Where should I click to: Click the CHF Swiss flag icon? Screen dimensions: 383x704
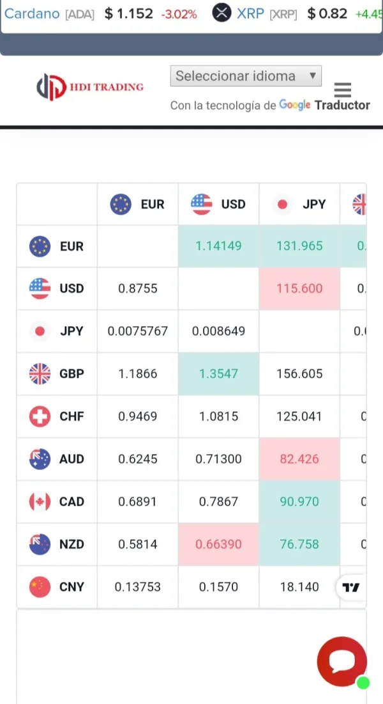point(40,416)
